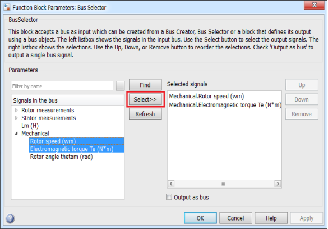Select Mechanical.Rotor speed (wm) in selected signals
Viewport: 328px width, 229px height.
click(206, 97)
